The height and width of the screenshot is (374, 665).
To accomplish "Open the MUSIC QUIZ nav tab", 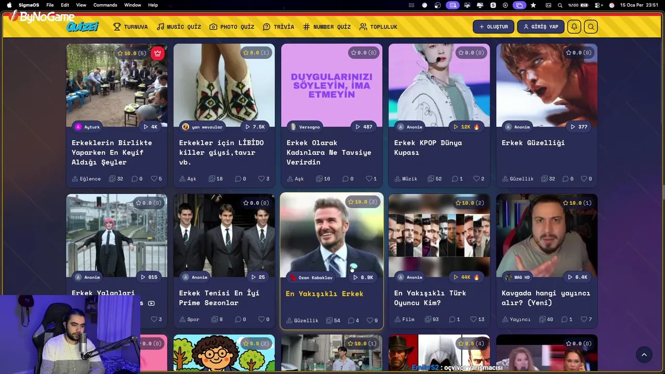I will click(179, 26).
